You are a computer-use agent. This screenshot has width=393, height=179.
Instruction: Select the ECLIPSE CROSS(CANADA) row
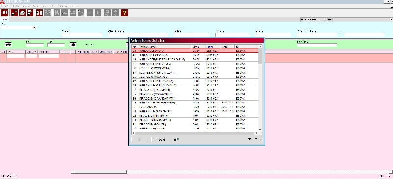195,73
